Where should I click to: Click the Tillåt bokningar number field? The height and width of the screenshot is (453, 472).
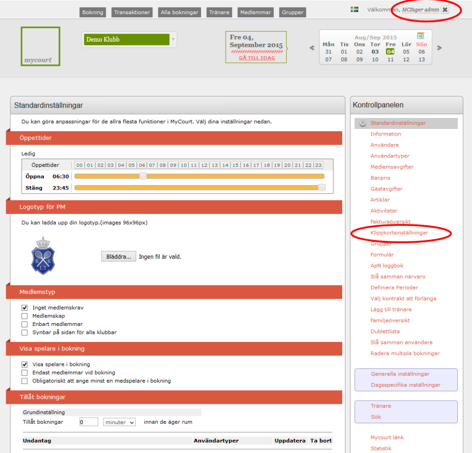(x=89, y=422)
